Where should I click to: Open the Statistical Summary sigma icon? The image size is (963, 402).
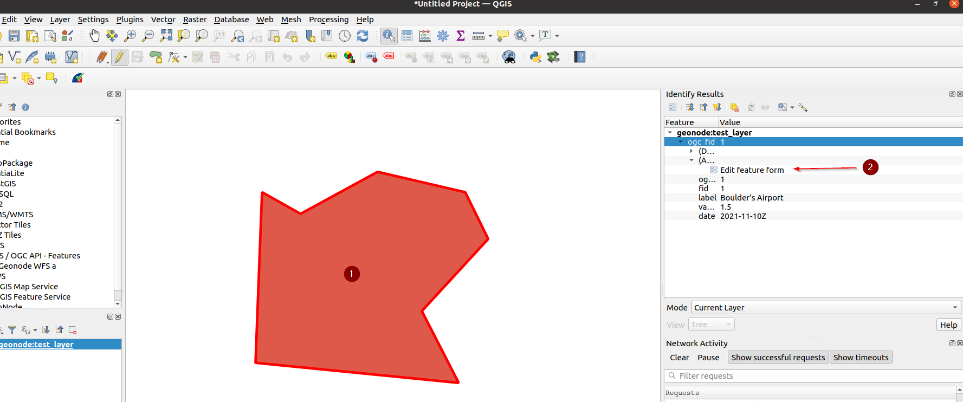point(461,36)
